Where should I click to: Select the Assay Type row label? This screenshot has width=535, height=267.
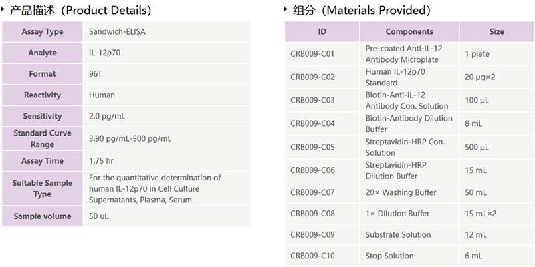(42, 32)
